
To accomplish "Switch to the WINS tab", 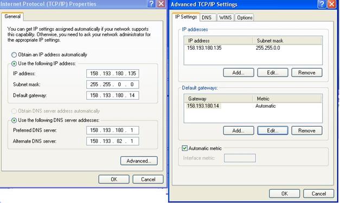I will [x=225, y=17].
